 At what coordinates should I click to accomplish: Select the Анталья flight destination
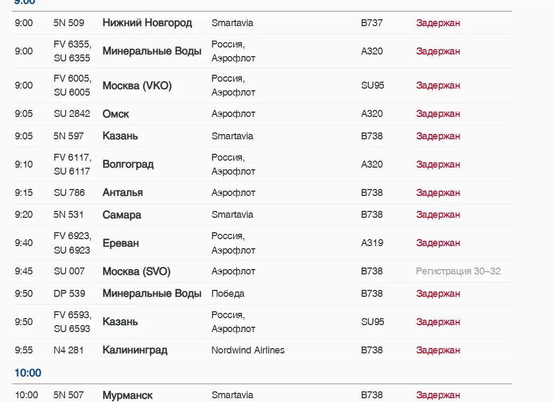[x=122, y=193]
